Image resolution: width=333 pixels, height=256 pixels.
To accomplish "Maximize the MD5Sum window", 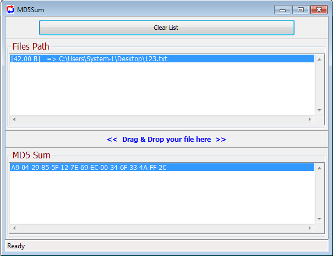I will tap(301, 10).
